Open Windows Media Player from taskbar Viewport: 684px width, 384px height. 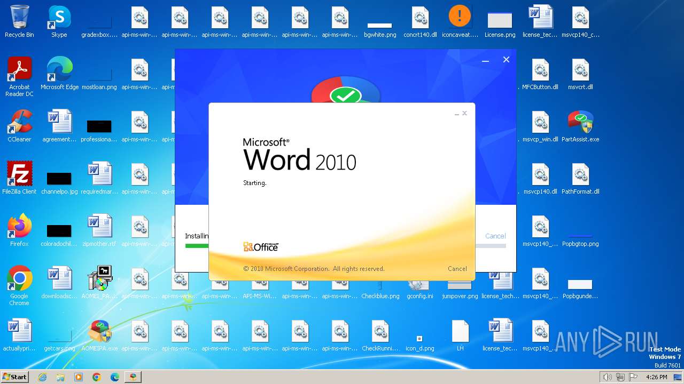point(79,377)
